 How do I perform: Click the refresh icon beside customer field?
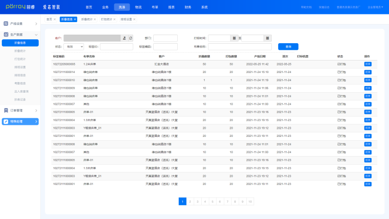[130, 38]
